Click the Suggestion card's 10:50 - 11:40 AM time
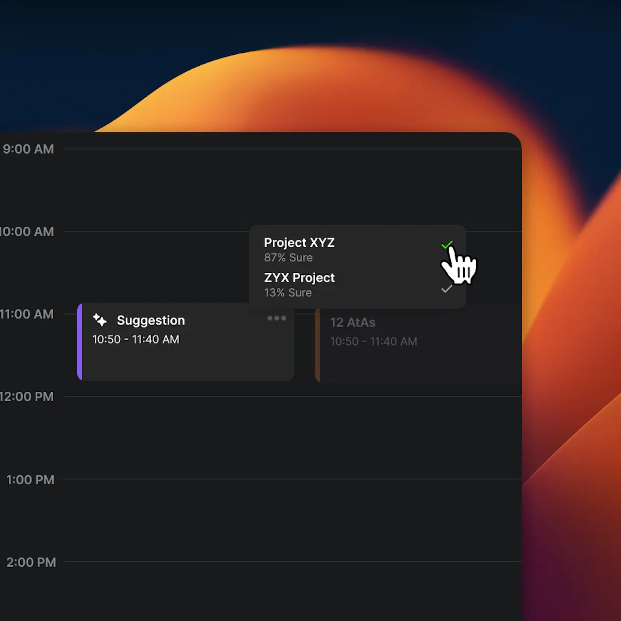 136,339
